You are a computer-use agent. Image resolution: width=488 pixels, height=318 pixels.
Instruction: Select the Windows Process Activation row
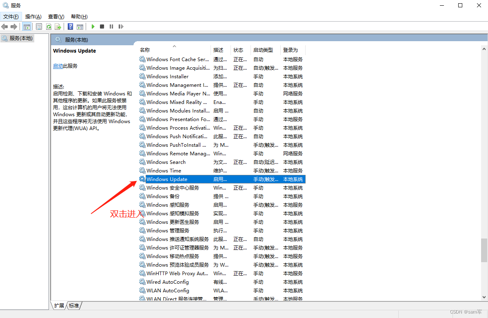[222, 128]
